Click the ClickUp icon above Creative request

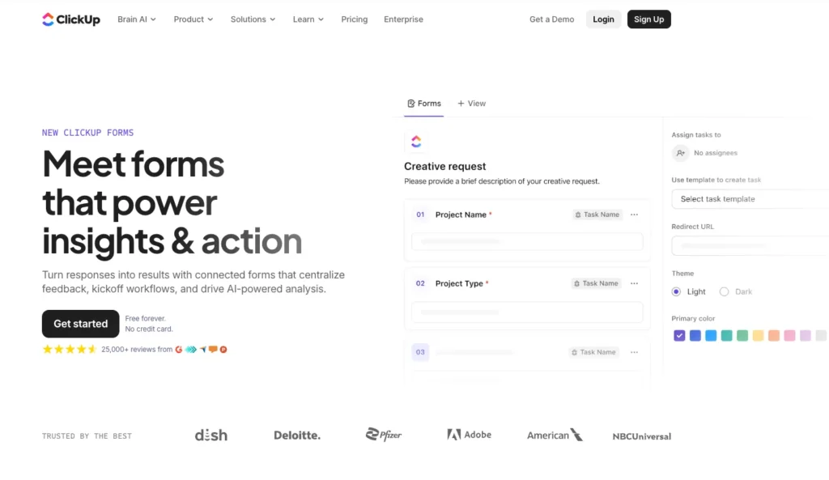click(x=416, y=142)
